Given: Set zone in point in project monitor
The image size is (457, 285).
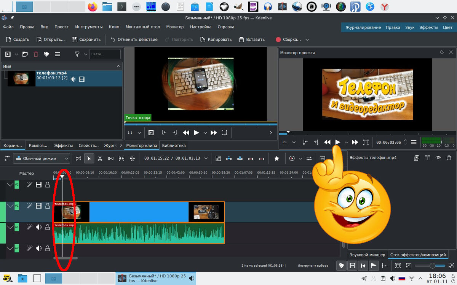Looking at the screenshot, I should [305, 142].
